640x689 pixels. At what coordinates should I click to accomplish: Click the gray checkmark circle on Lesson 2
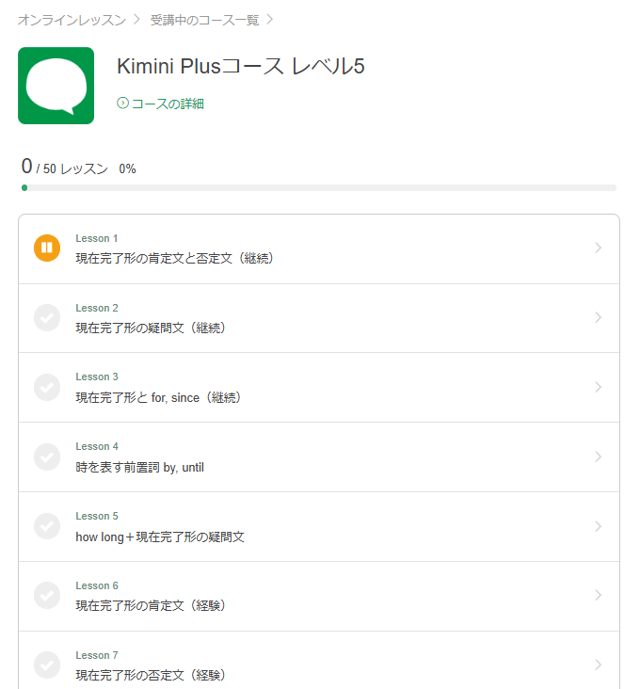pos(47,318)
